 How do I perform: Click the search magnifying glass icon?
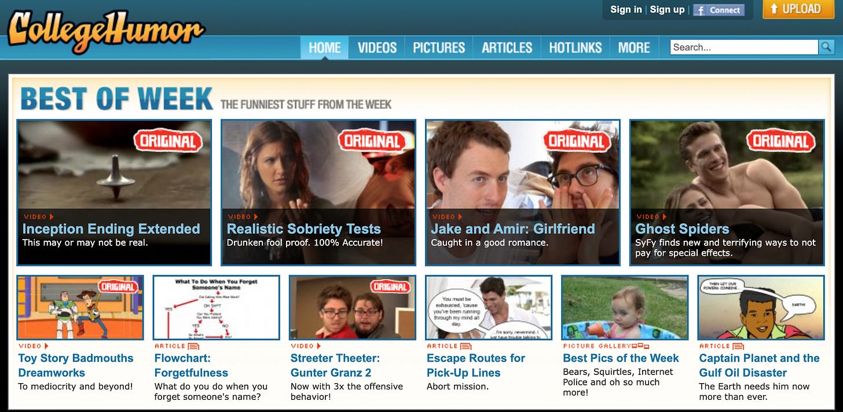coord(827,47)
